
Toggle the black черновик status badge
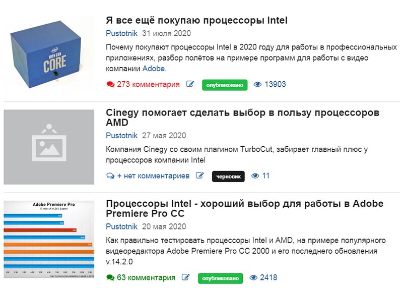coord(228,177)
